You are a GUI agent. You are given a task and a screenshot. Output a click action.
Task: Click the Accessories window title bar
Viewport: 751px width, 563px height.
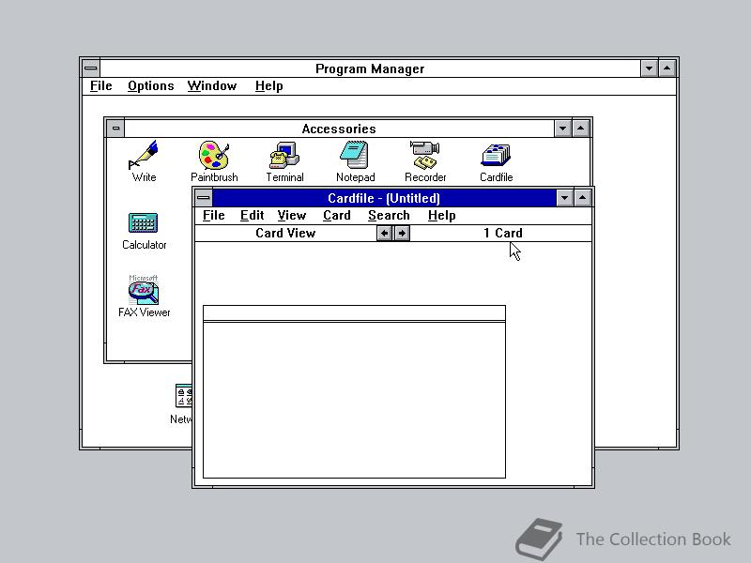click(x=339, y=129)
